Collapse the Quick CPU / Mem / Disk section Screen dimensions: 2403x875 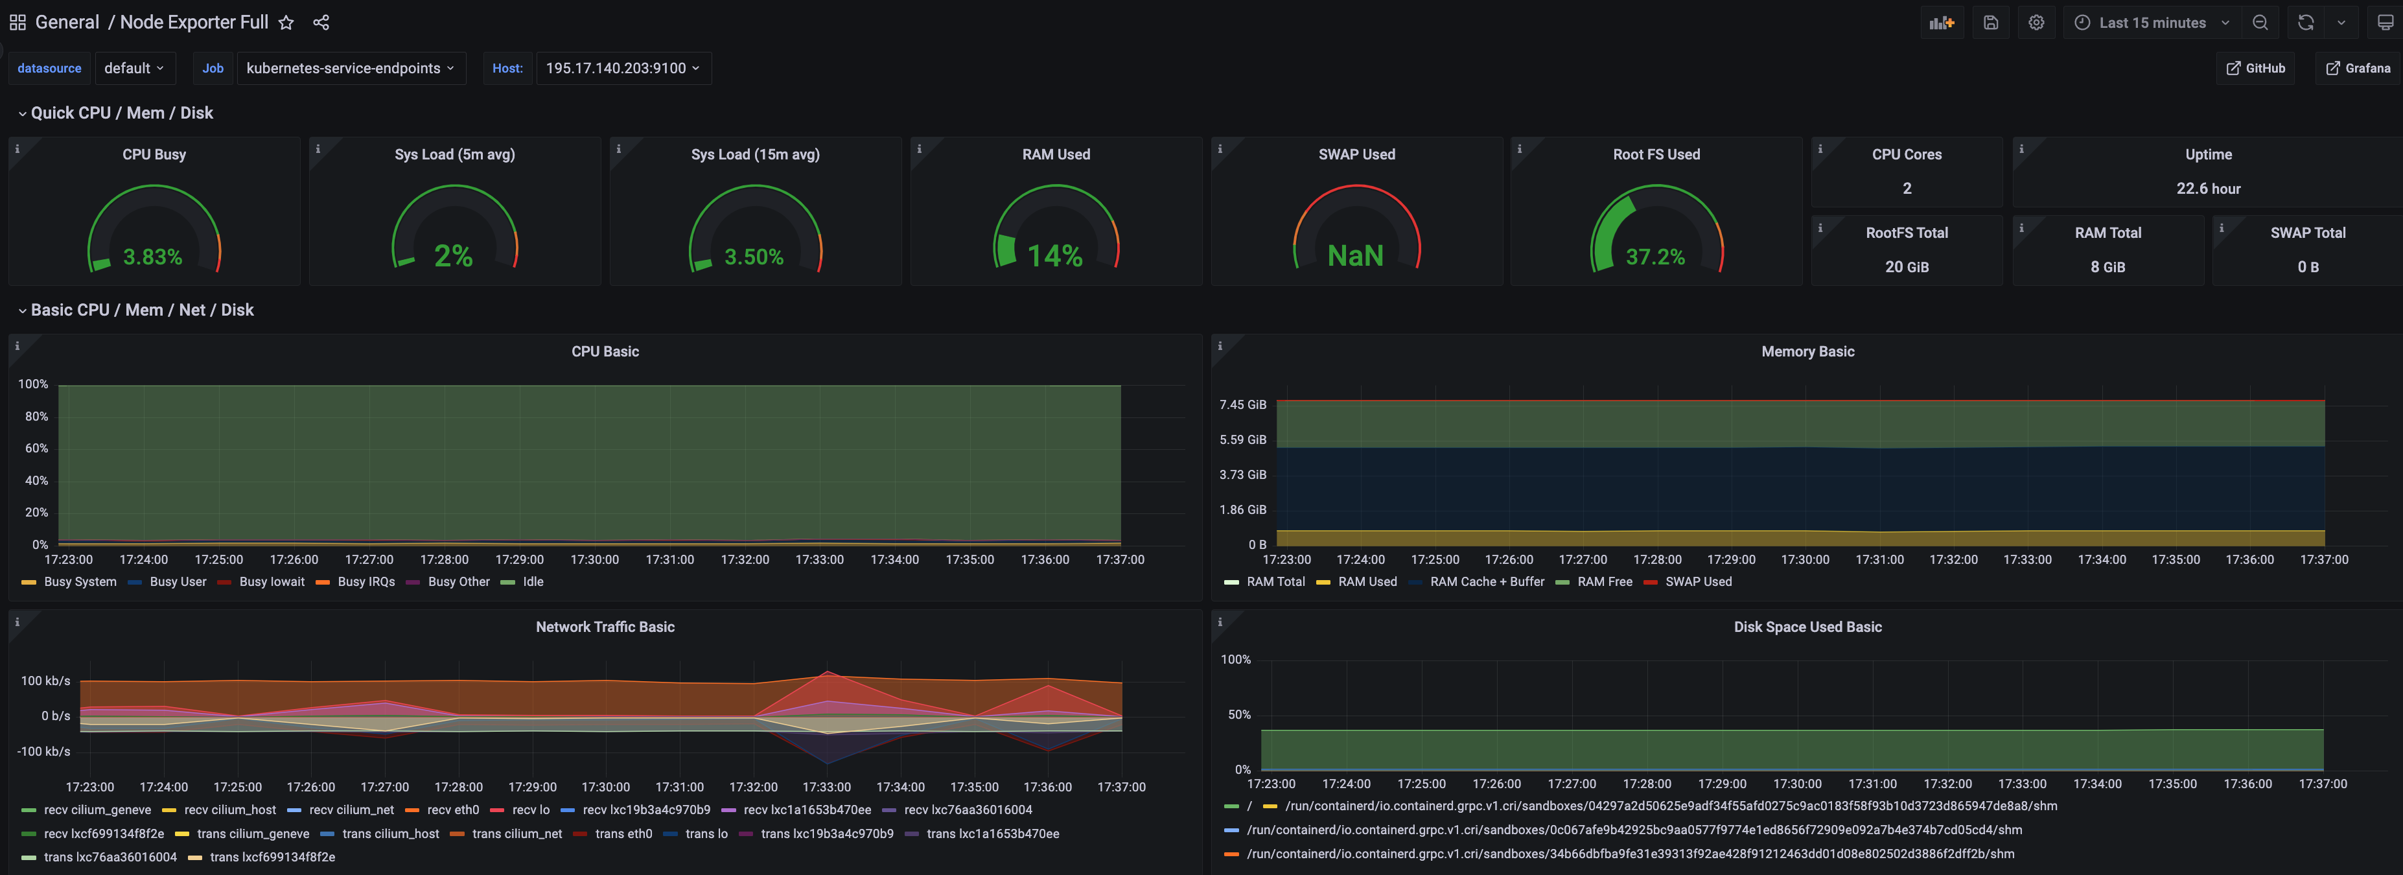click(x=121, y=112)
